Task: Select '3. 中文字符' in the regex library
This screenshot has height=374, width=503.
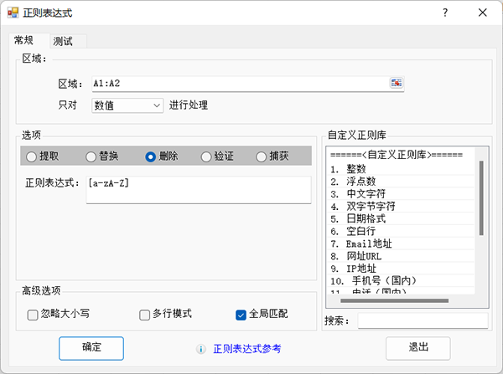Action: (x=402, y=194)
